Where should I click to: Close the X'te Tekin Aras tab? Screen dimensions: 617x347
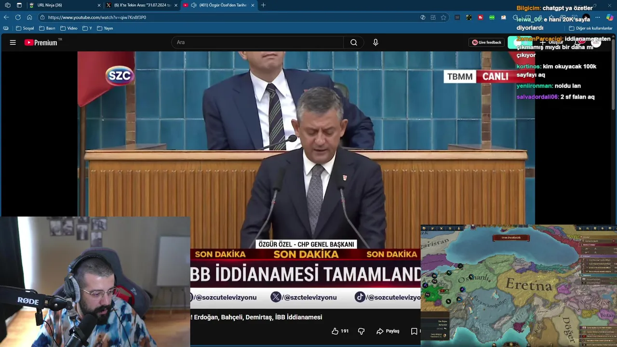[176, 5]
